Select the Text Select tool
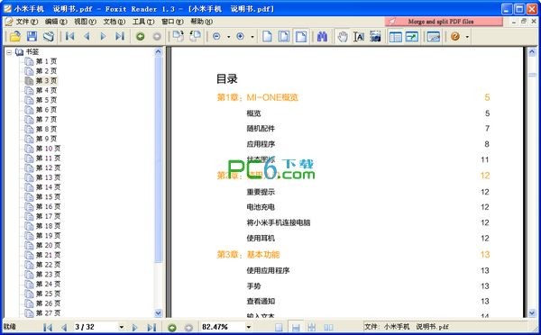This screenshot has width=541, height=335. pyautogui.click(x=359, y=36)
